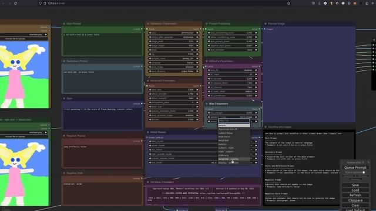Click the browser reload icon

pyautogui.click(x=15, y=4)
